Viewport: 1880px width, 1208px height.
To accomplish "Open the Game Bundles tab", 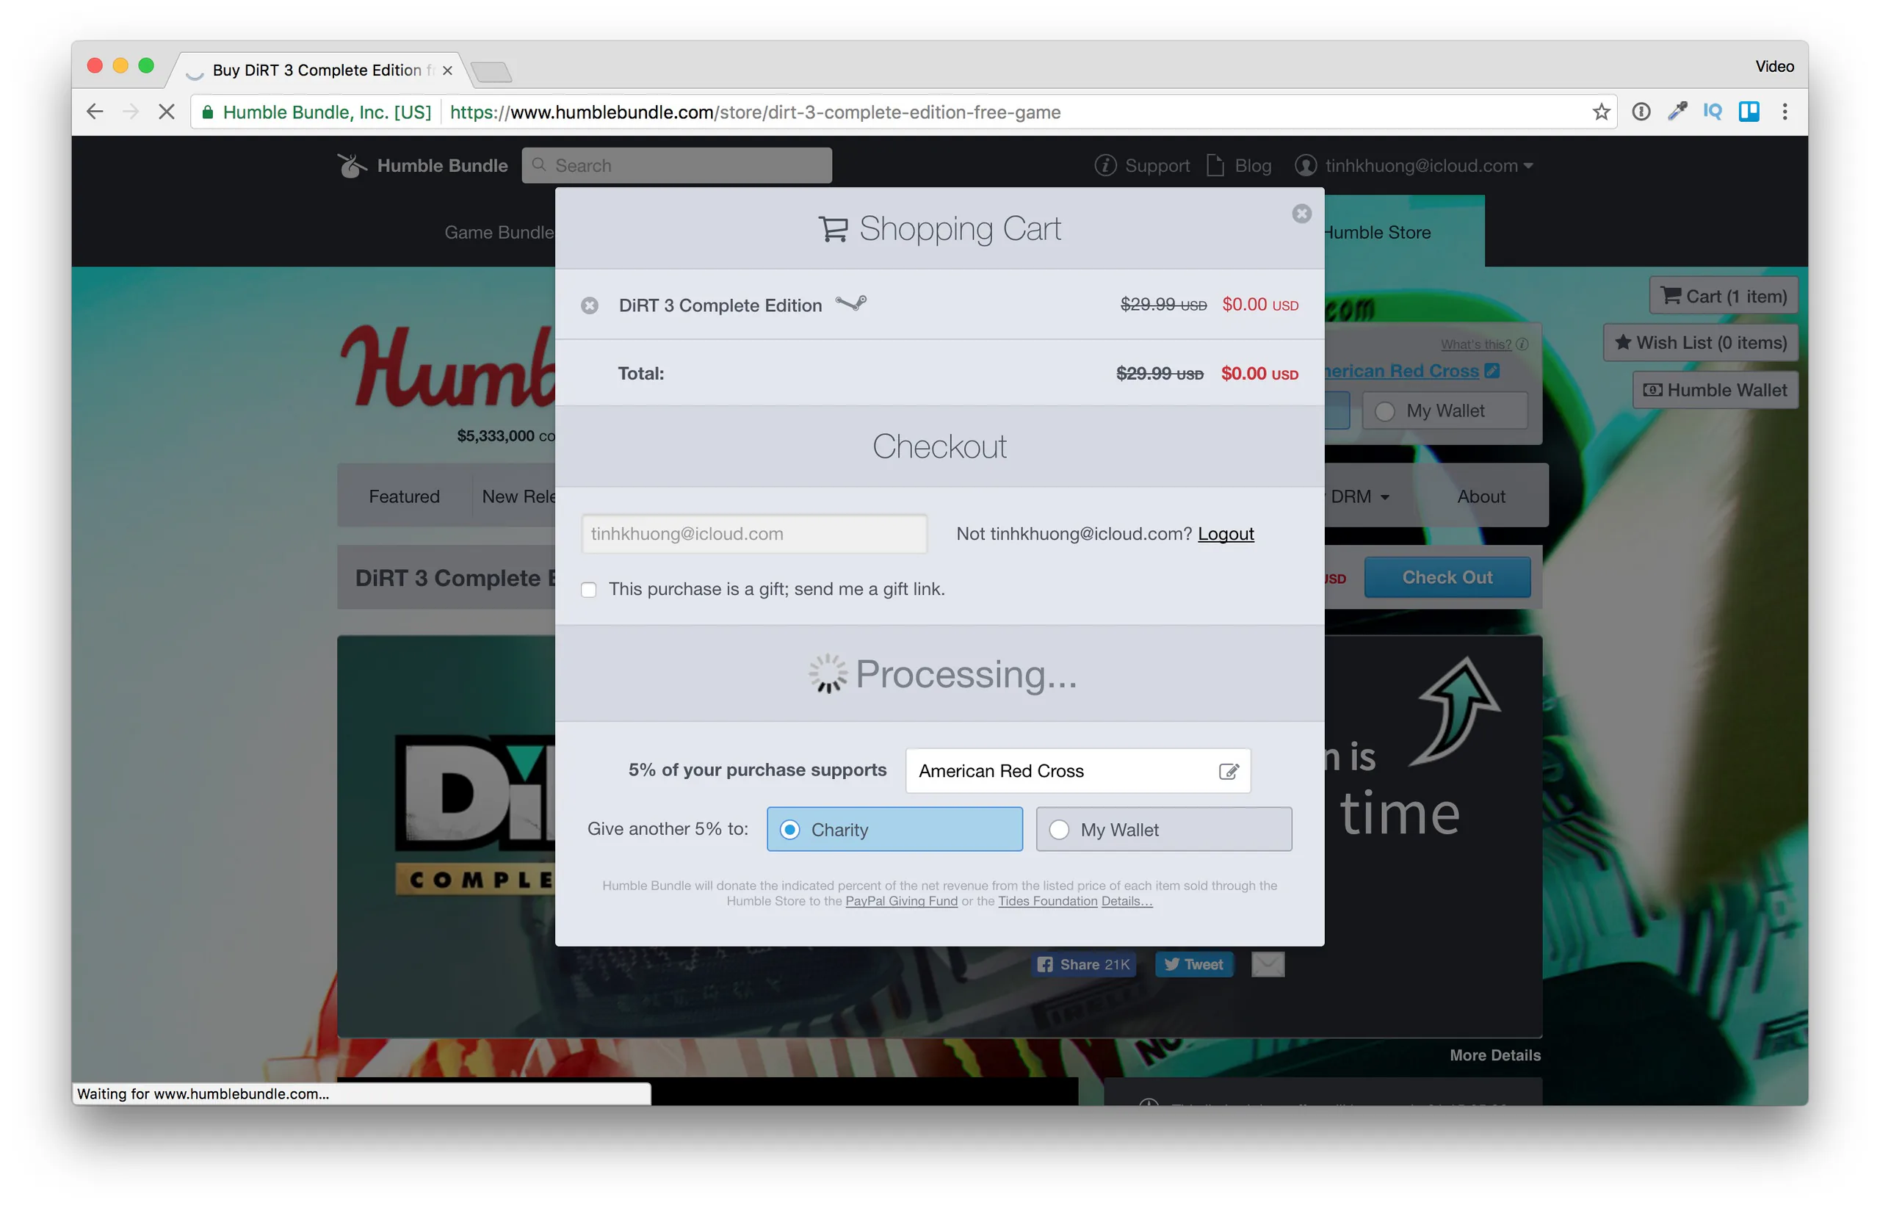I will coord(499,232).
